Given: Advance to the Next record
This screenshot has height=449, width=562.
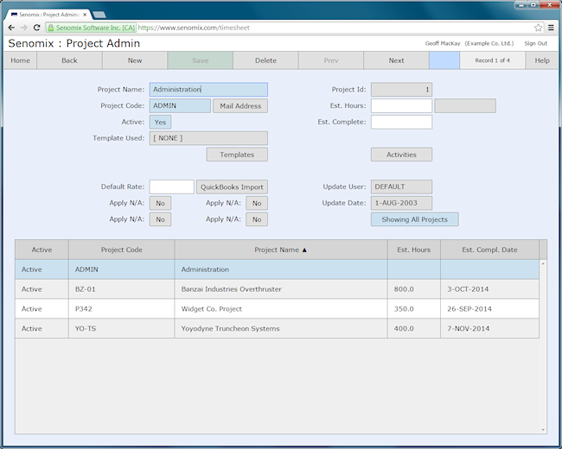Looking at the screenshot, I should tap(396, 60).
